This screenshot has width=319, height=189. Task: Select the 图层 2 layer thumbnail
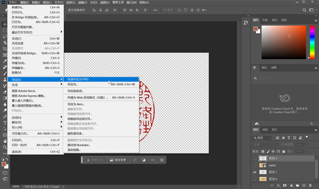pyautogui.click(x=264, y=158)
